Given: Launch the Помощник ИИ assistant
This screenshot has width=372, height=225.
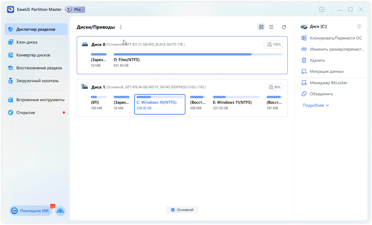Looking at the screenshot, I should [x=30, y=211].
